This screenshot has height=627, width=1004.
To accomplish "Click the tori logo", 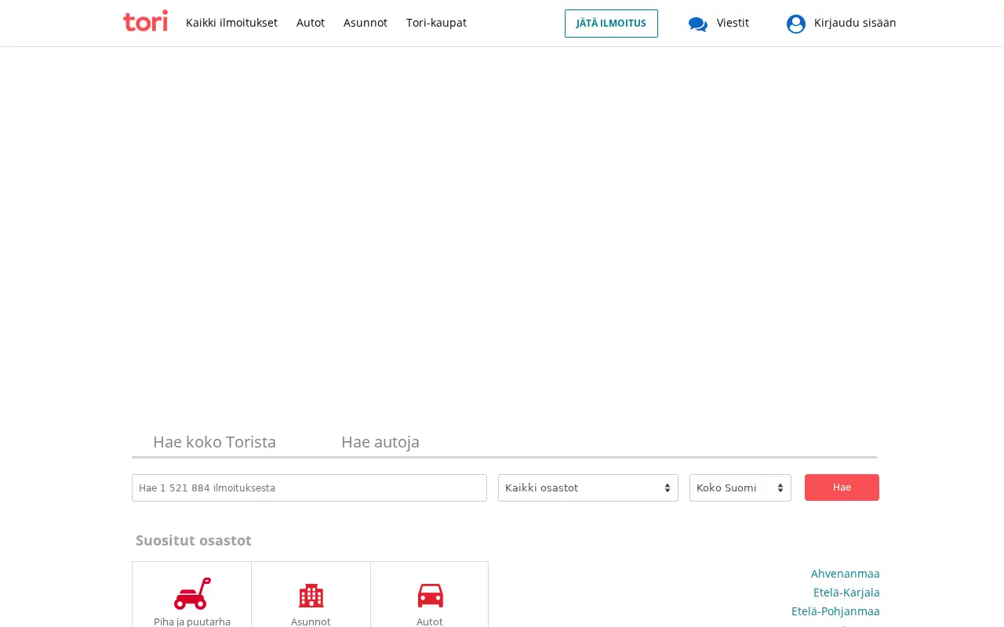I will (145, 21).
